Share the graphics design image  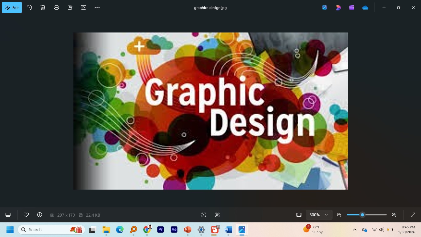click(70, 7)
